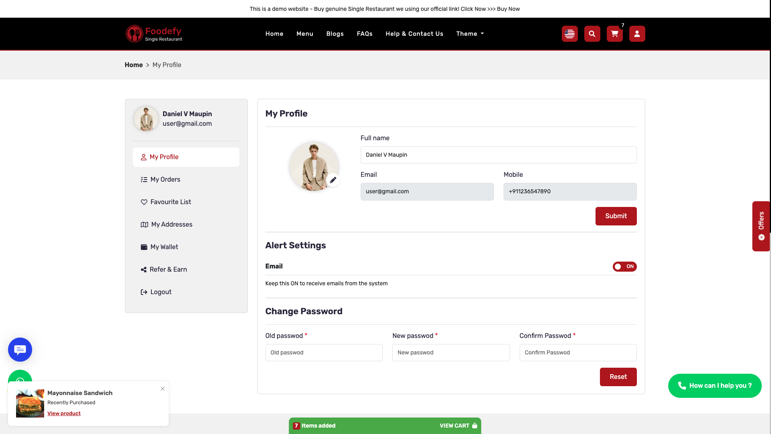Image resolution: width=771 pixels, height=434 pixels.
Task: Click the Foodefy logo
Action: point(154,33)
